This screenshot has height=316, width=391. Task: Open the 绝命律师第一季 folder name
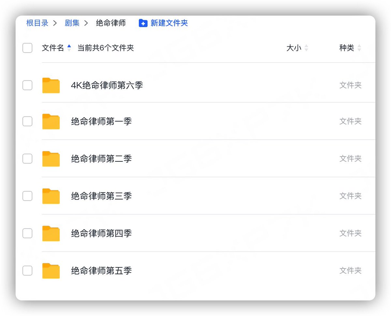tap(101, 121)
